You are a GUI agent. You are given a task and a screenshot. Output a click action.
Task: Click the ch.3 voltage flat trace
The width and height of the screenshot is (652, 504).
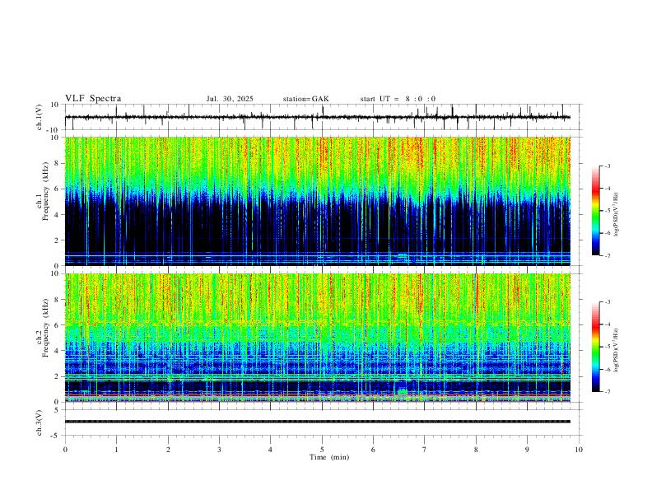click(x=318, y=422)
